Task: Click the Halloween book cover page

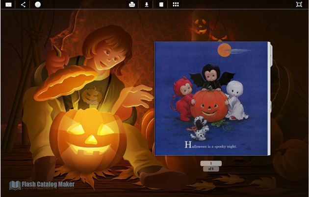Action: [211, 98]
